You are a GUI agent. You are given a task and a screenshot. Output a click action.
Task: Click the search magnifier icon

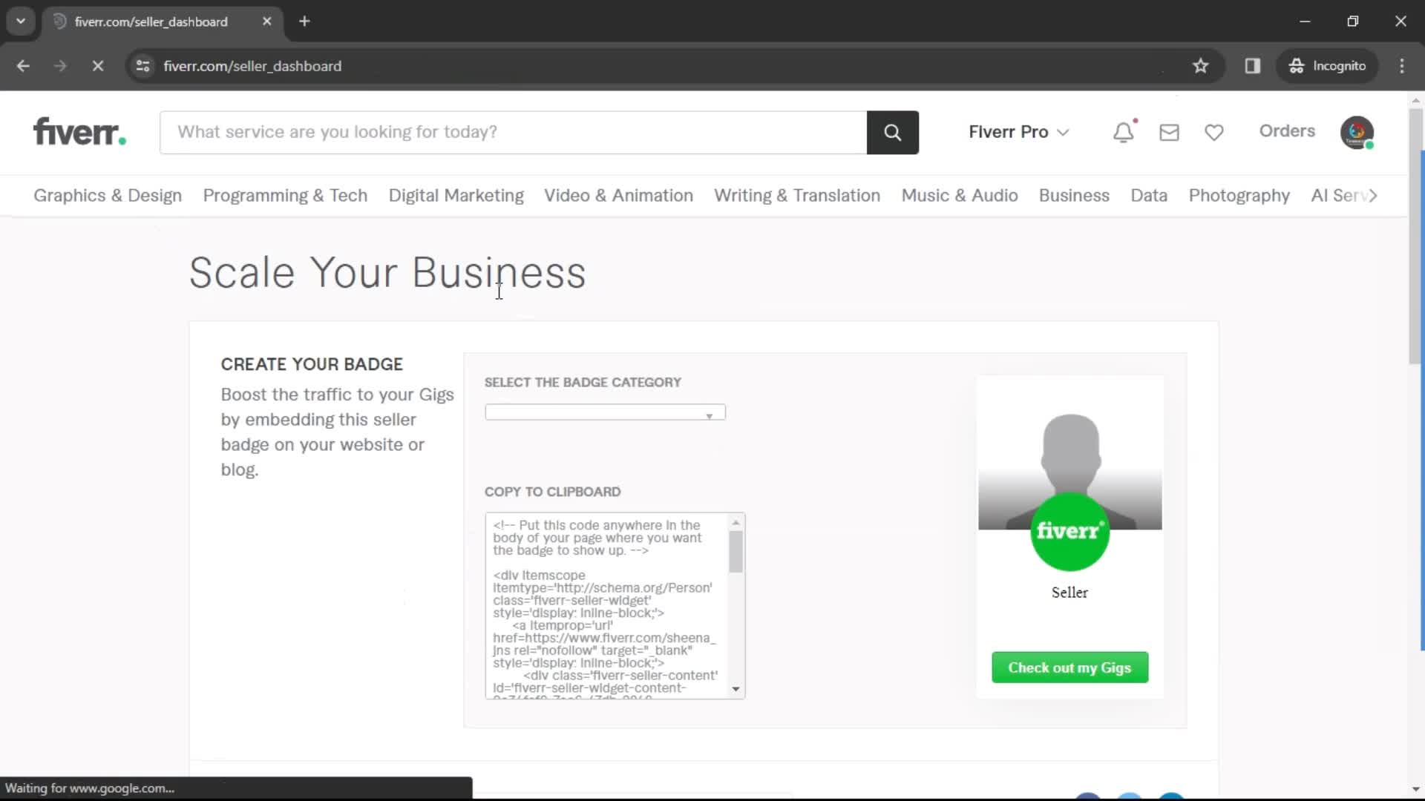coord(891,132)
